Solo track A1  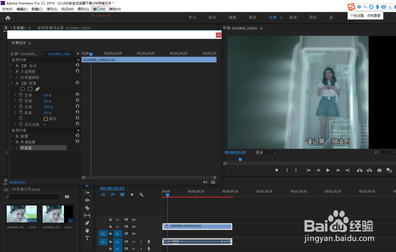coord(141,242)
